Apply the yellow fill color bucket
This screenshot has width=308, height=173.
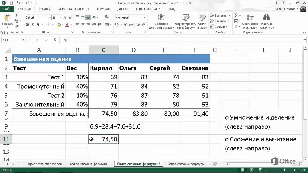point(59,25)
